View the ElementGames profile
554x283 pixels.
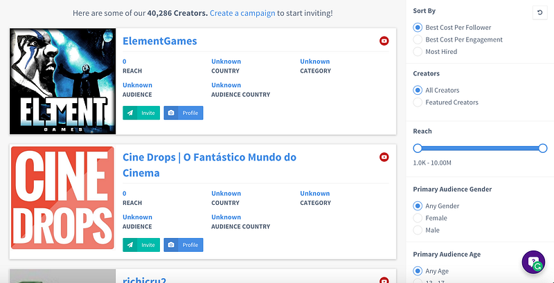point(184,113)
